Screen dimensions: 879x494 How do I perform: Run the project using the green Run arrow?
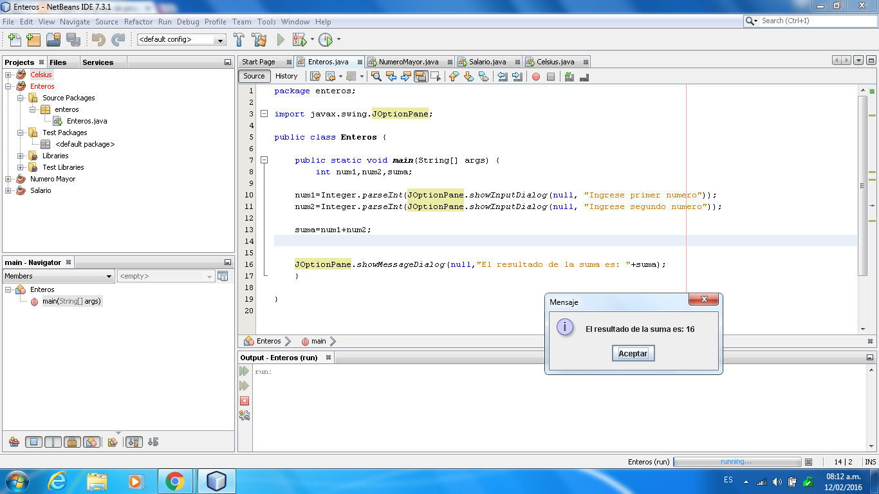coord(281,39)
